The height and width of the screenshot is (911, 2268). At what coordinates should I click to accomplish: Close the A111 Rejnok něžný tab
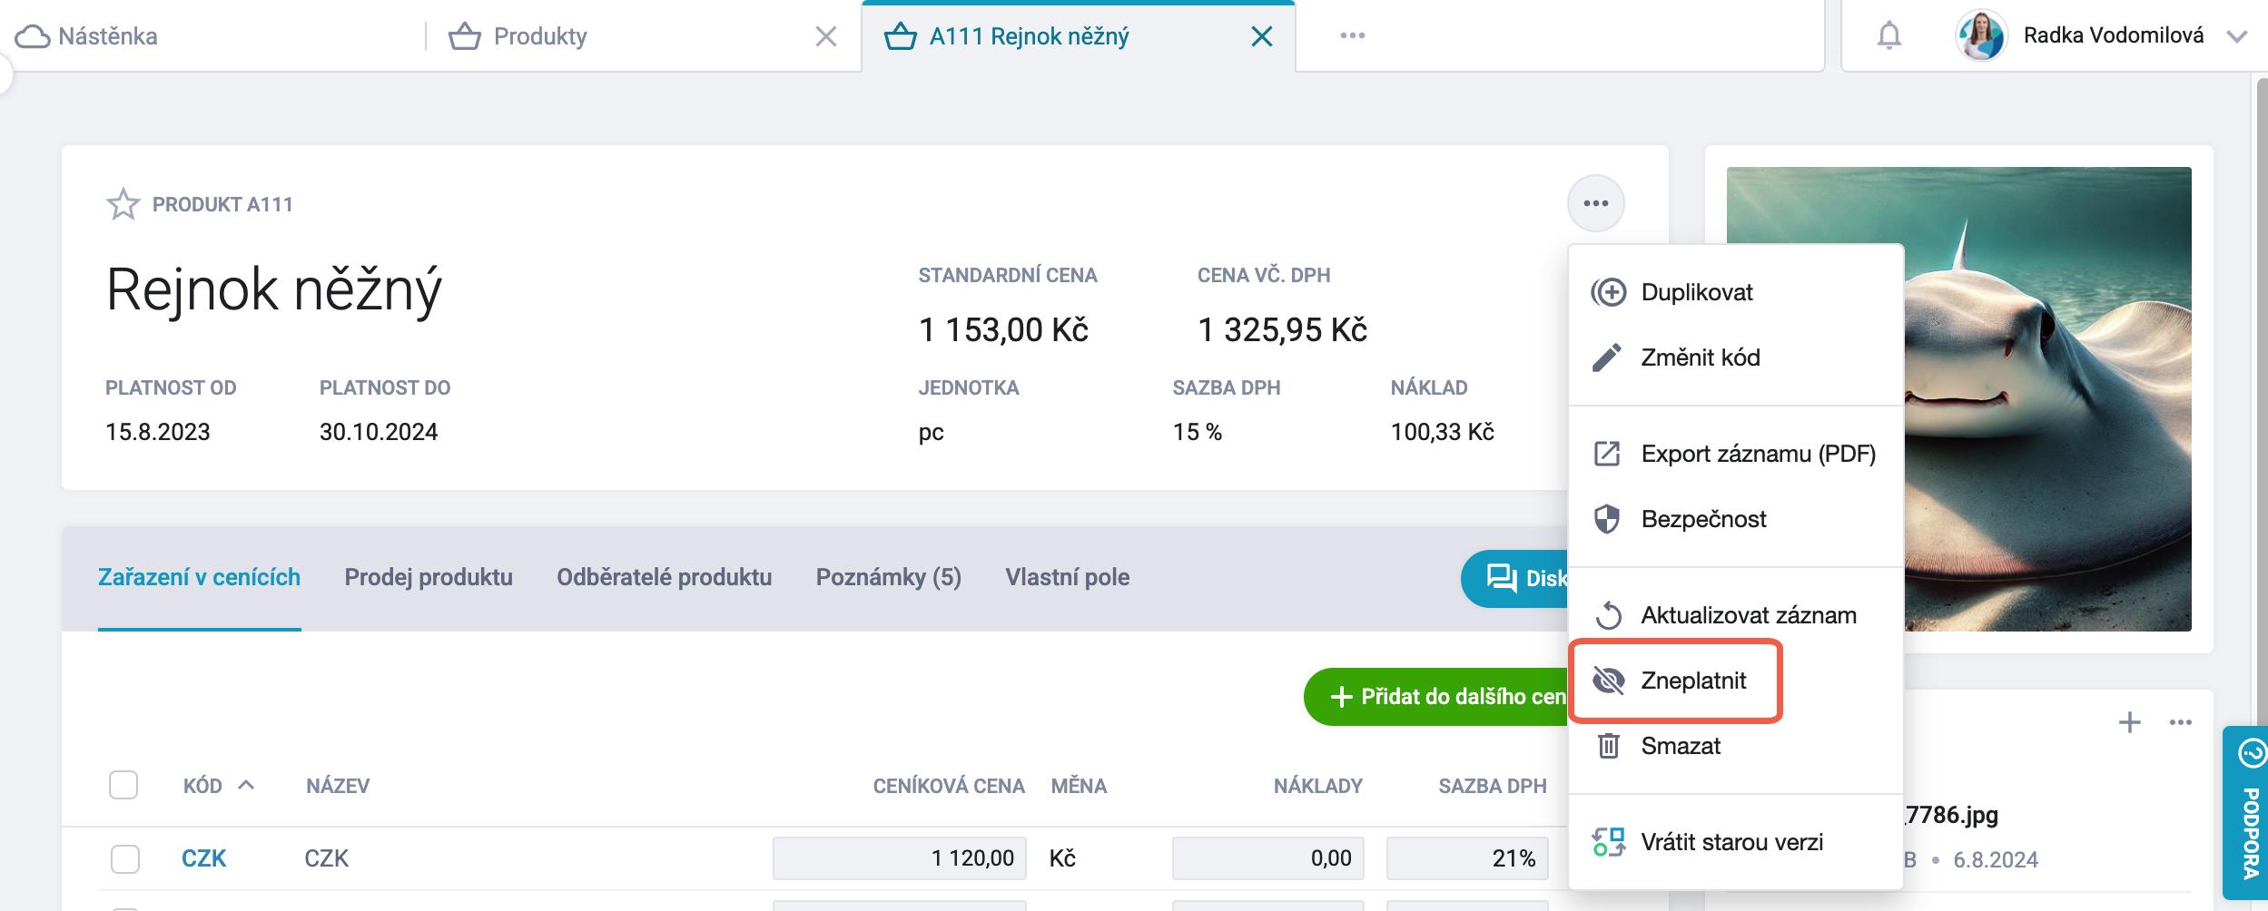tap(1261, 36)
